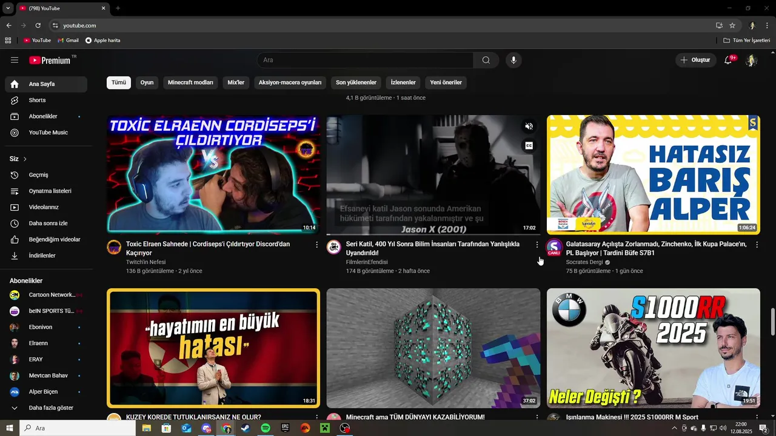
Task: Select the Son yüklenenler chip
Action: tap(356, 82)
